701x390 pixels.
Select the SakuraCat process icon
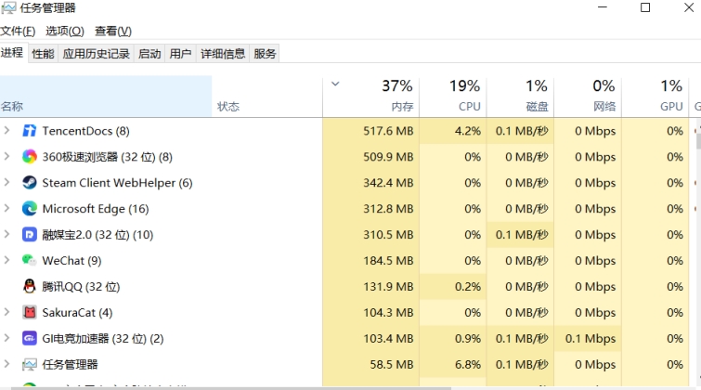pos(30,313)
